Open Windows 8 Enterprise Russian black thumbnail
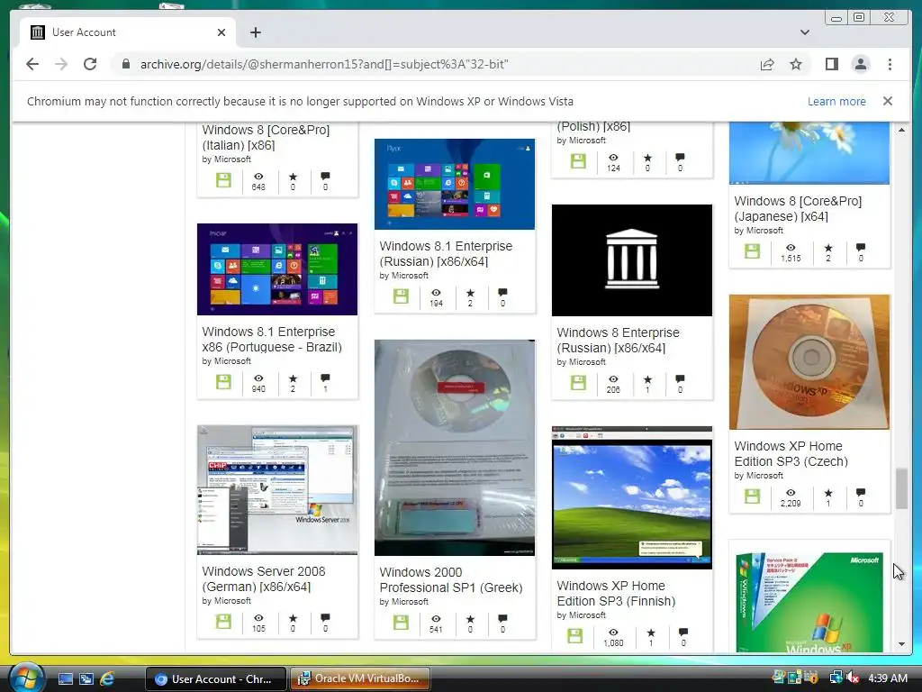 (631, 260)
